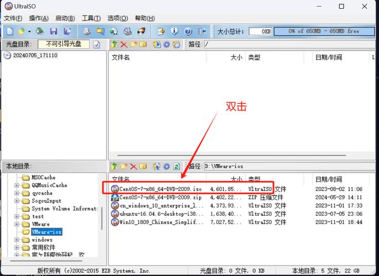Mount image to virtual drive icon
The image size is (379, 276).
coord(127,31)
